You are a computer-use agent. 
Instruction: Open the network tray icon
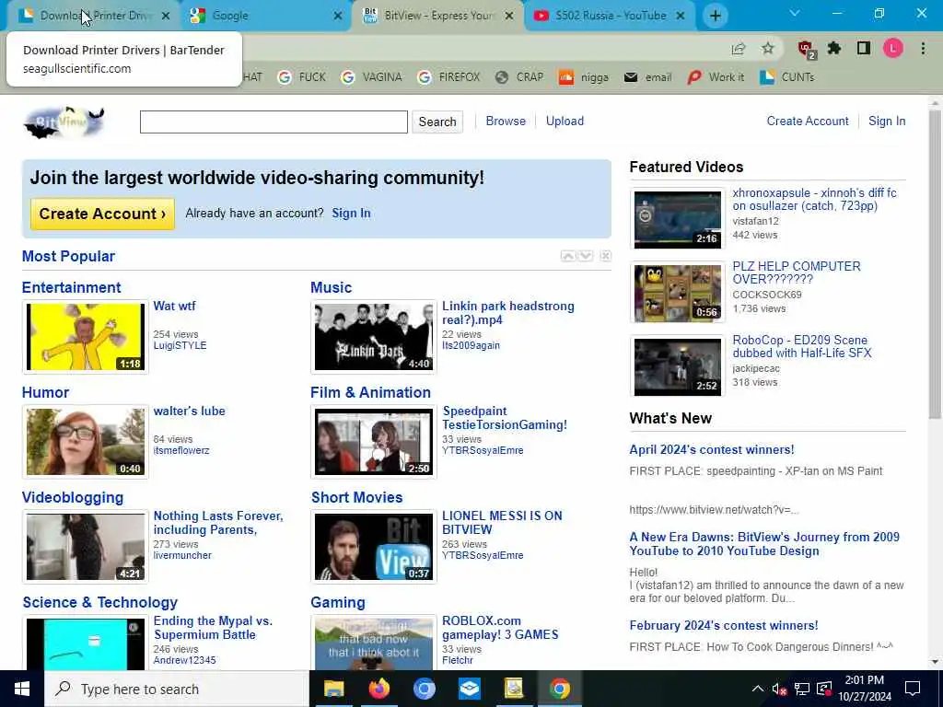click(802, 689)
